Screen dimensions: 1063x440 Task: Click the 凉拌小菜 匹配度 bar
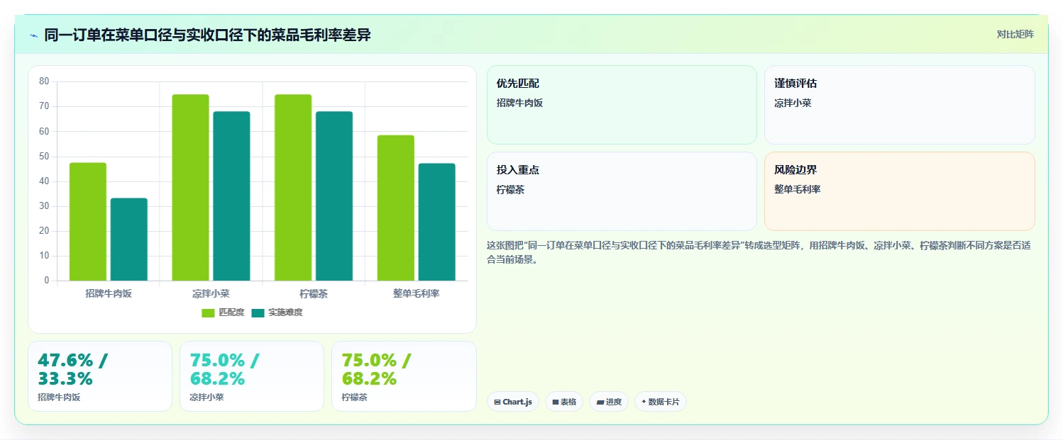[190, 188]
